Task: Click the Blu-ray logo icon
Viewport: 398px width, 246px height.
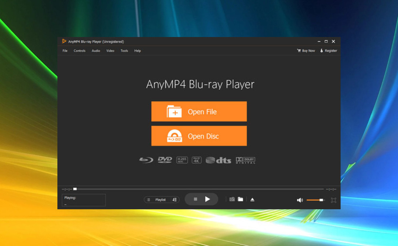Action: tap(146, 160)
